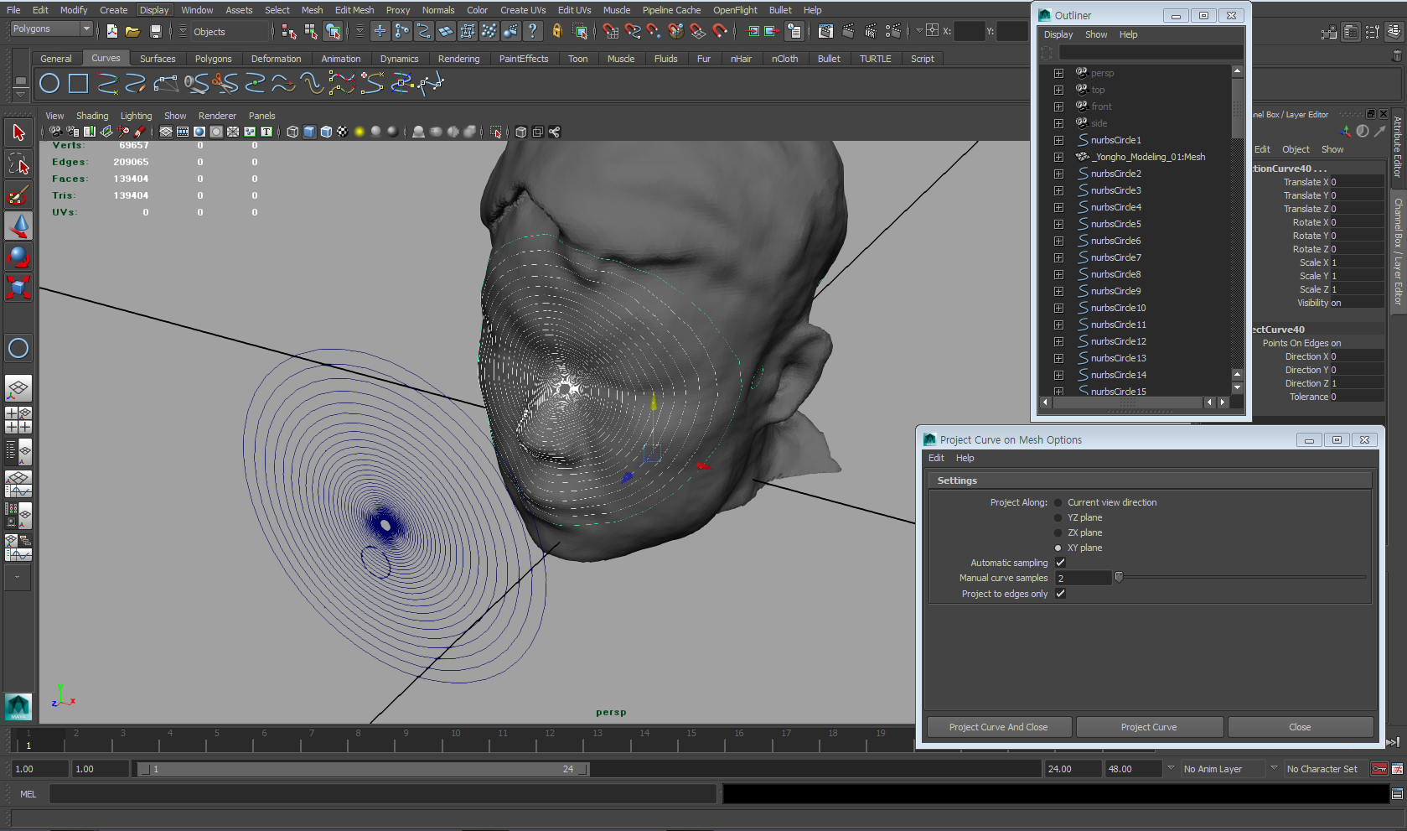Expand _Yongho_Modeling_01:Mesh in Outliner

1058,157
